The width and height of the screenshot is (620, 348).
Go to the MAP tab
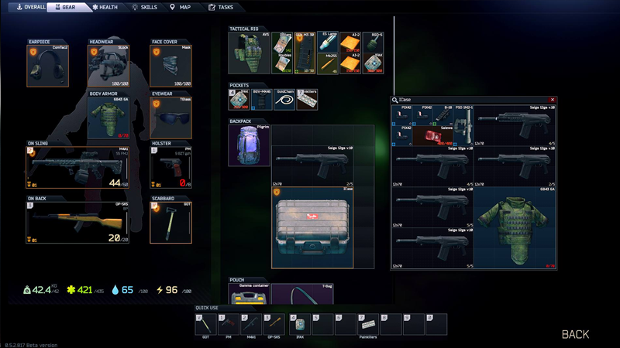[181, 7]
